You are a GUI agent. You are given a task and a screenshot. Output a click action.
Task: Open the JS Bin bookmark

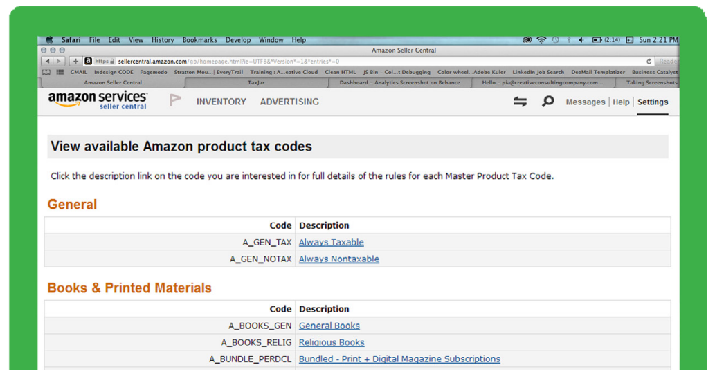(371, 72)
